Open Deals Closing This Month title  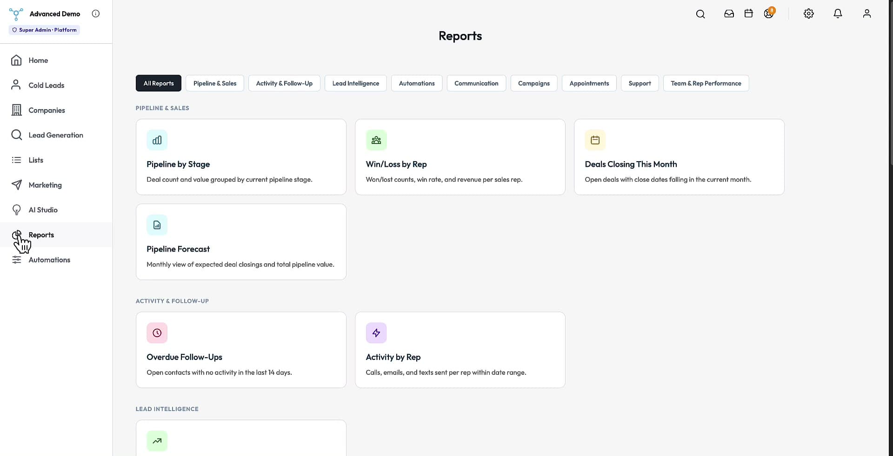pos(631,164)
